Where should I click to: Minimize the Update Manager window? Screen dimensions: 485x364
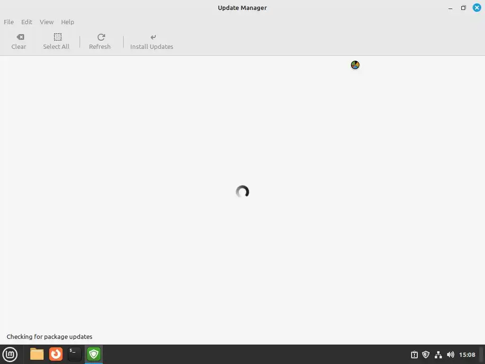[450, 8]
